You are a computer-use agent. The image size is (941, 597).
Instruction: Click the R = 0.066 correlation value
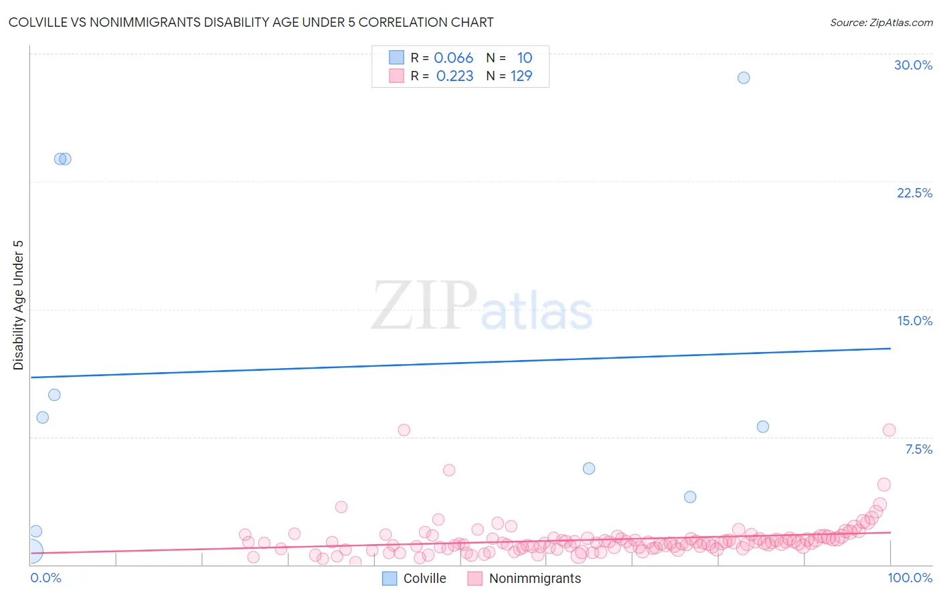442,58
